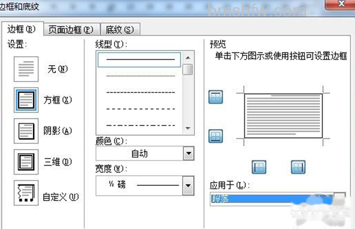
Task: Select the 无 (None) border setting icon
Action: (x=26, y=69)
